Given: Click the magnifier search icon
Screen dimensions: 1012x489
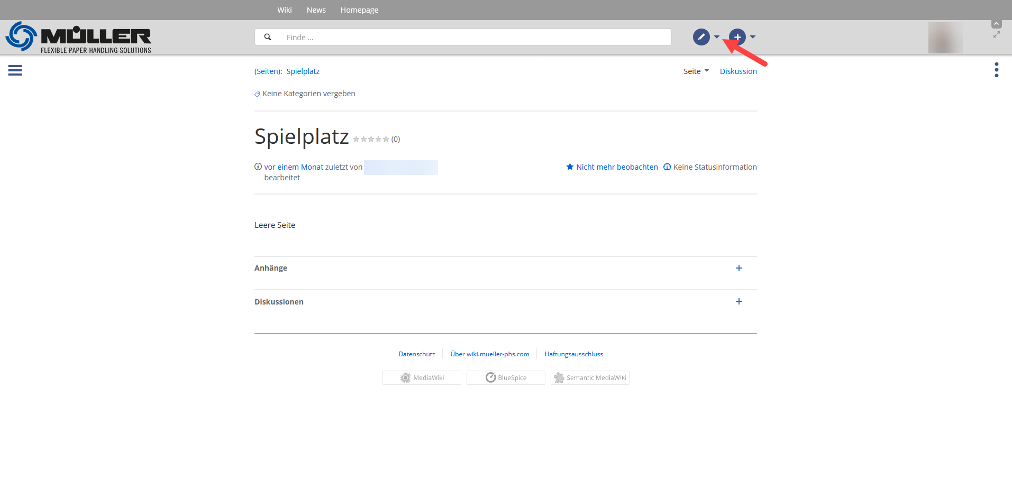Looking at the screenshot, I should click(268, 37).
